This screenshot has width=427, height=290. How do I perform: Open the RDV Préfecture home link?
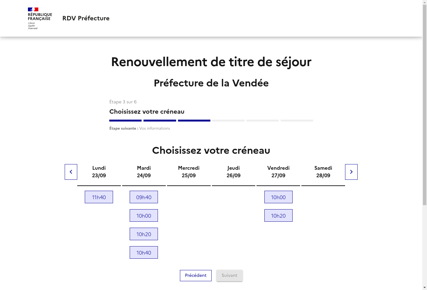tap(86, 18)
